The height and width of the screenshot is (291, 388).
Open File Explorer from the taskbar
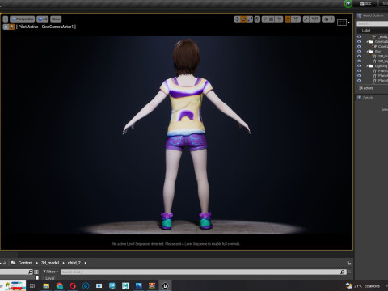point(46,285)
